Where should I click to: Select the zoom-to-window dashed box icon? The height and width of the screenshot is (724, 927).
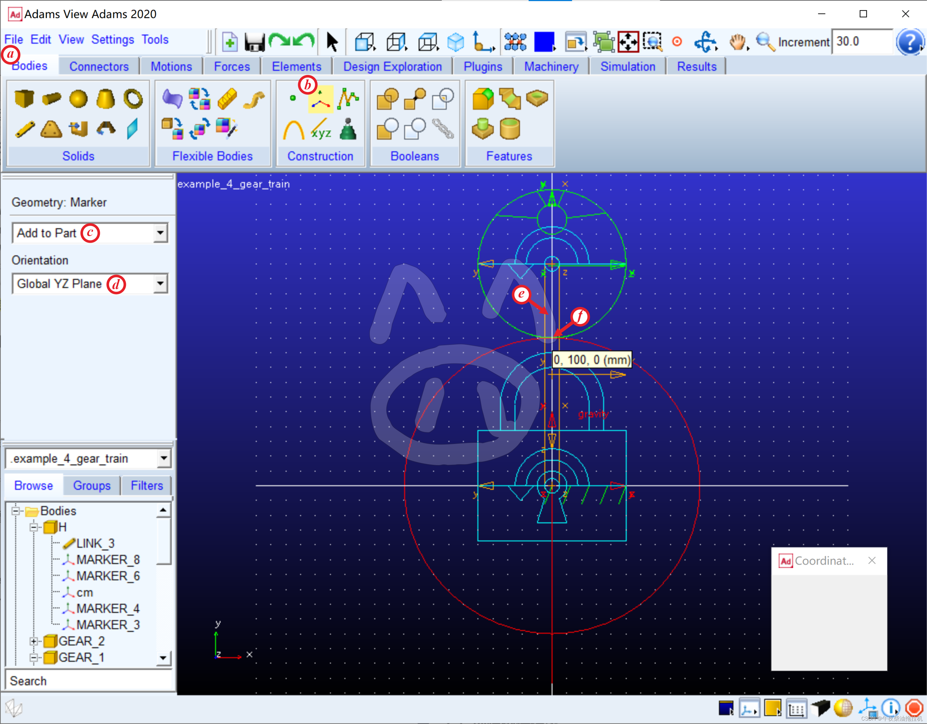(652, 42)
